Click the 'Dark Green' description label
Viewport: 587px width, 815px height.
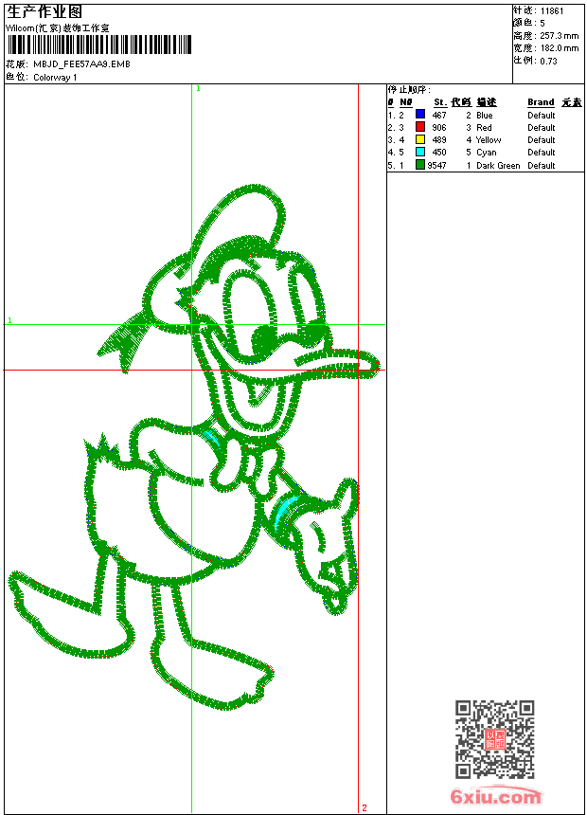498,165
